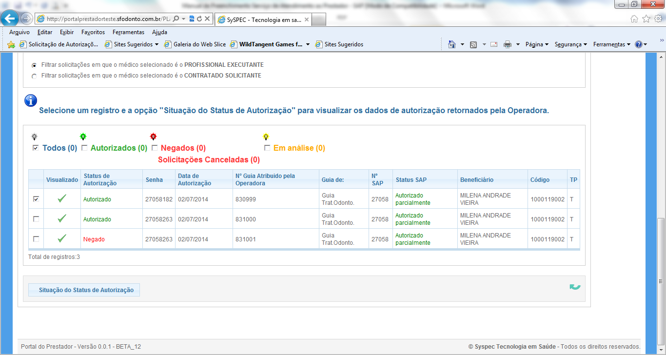Click inside the URL address field
Screen dimensions: 666x355
[107, 19]
